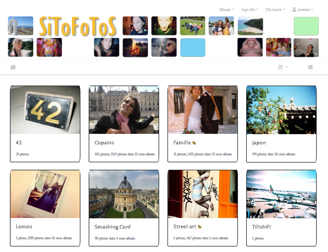This screenshot has height=252, width=328.
Task: Click the SiToFoToS logo
Action: coord(78,26)
